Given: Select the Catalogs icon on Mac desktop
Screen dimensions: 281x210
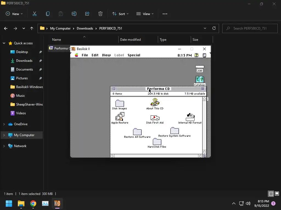Looking at the screenshot, I should pyautogui.click(x=200, y=81).
